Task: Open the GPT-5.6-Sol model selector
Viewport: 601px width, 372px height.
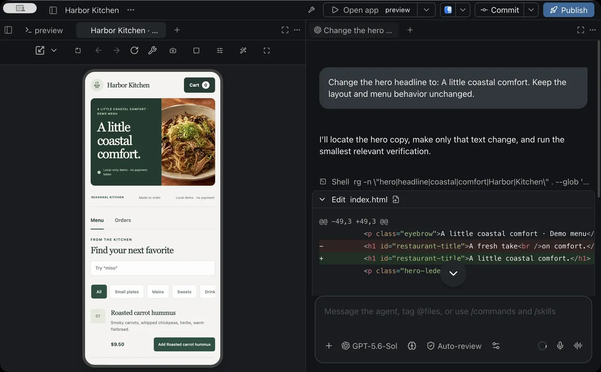Action: click(x=369, y=346)
